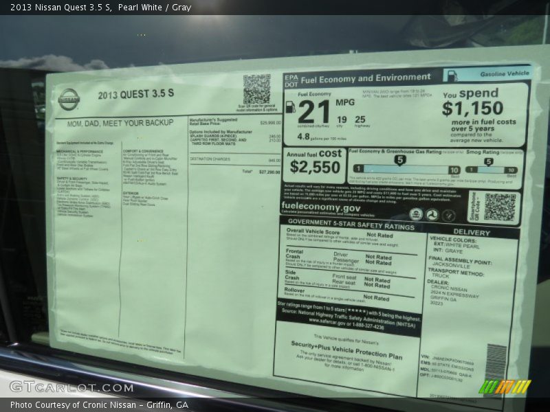Click the highway MPG value '25'
The image size is (550, 412).
pyautogui.click(x=360, y=119)
